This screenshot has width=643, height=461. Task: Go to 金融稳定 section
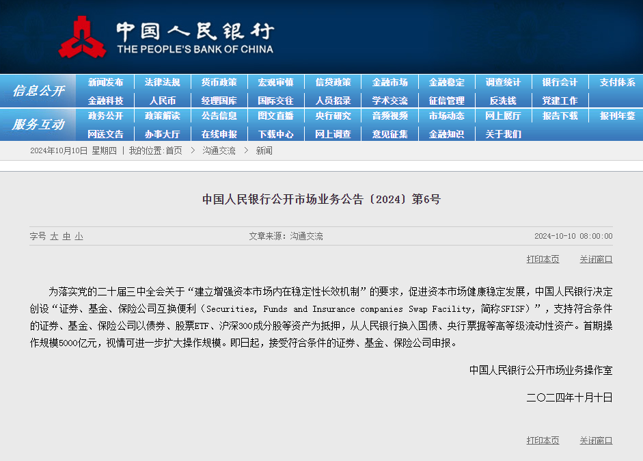point(447,82)
